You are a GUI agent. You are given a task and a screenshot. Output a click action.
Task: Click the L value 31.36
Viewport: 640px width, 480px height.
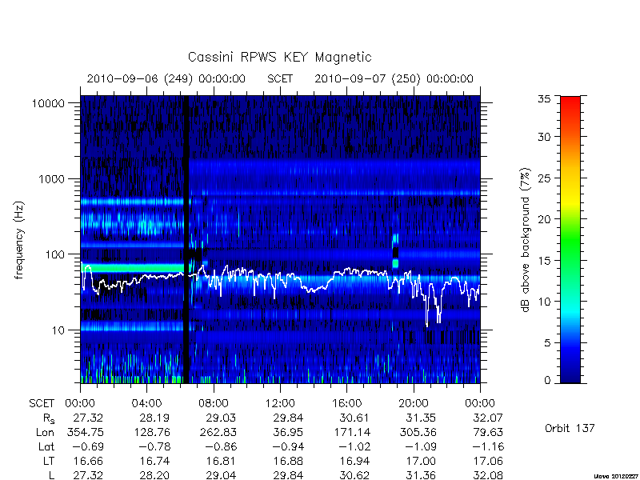[x=421, y=475]
